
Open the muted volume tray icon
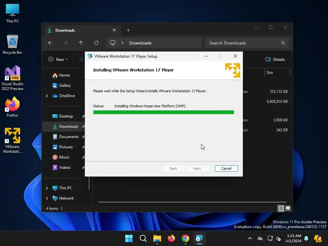click(278, 238)
